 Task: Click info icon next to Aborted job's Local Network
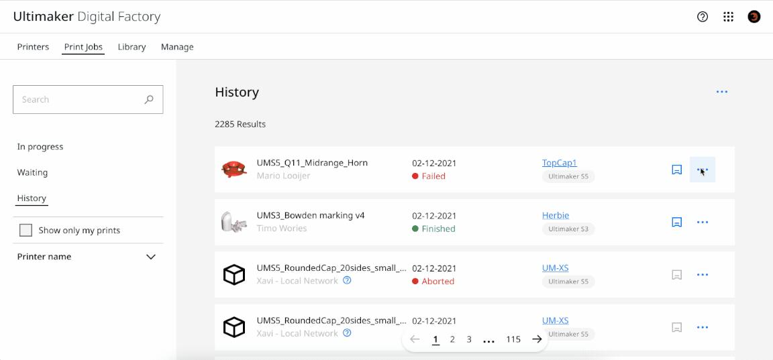pyautogui.click(x=347, y=281)
